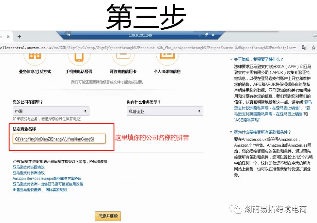This screenshot has height=223, width=317.
Task: Click the pin icon on remote desktop bar
Action: pos(68,35)
